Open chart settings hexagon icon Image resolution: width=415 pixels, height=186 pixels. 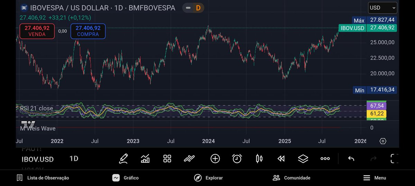point(383,141)
